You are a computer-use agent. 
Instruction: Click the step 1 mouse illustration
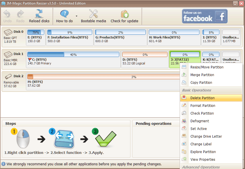click(23, 139)
